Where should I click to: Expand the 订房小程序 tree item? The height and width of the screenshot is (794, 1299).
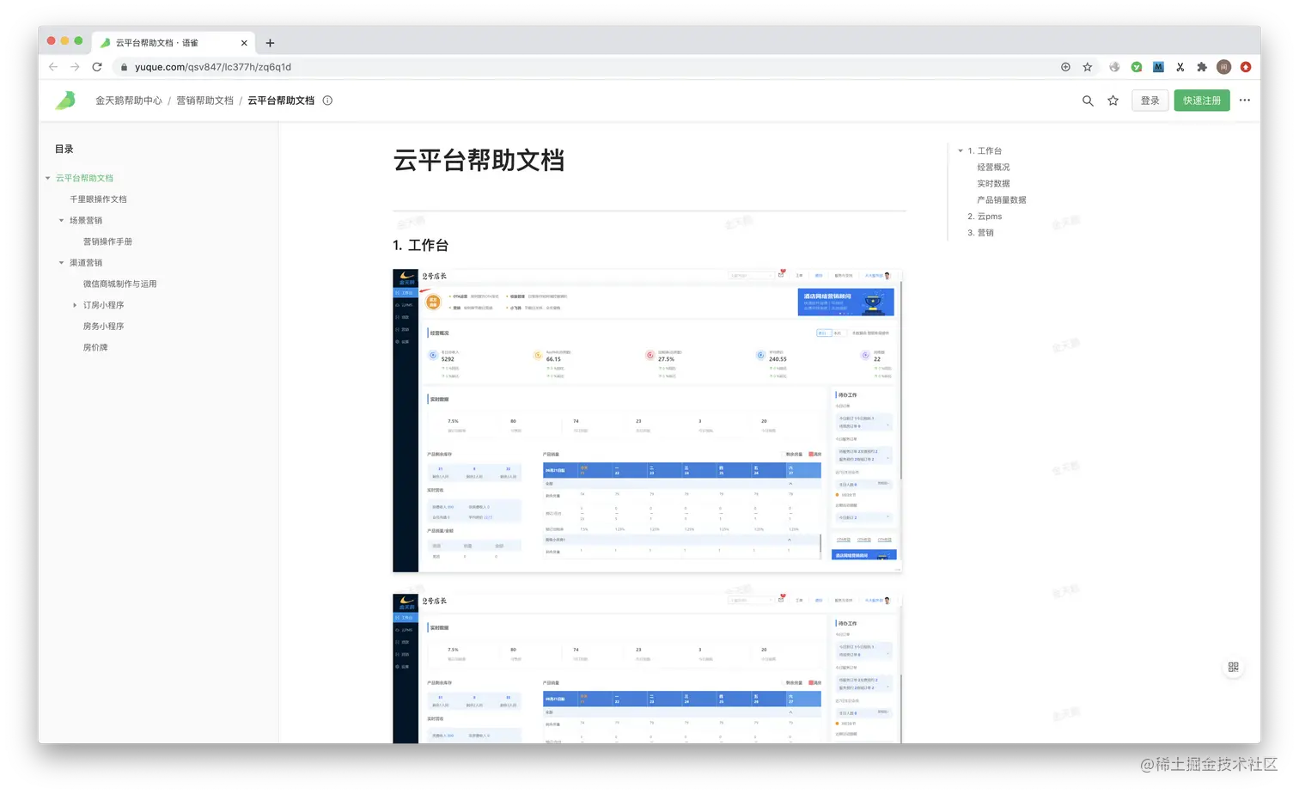coord(75,305)
